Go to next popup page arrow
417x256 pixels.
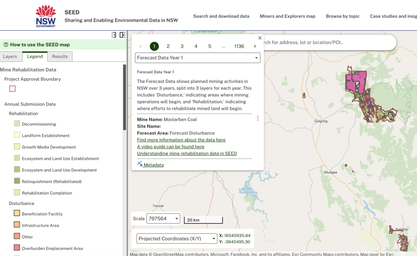(255, 46)
